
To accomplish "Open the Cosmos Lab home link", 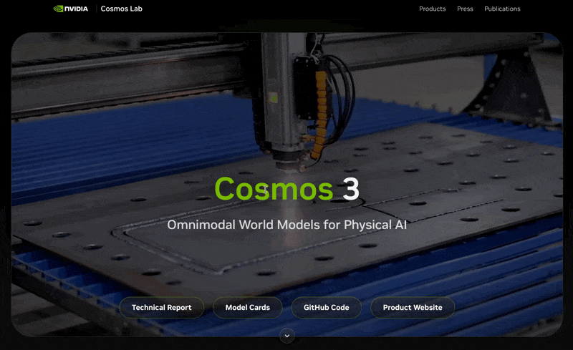I will point(121,9).
